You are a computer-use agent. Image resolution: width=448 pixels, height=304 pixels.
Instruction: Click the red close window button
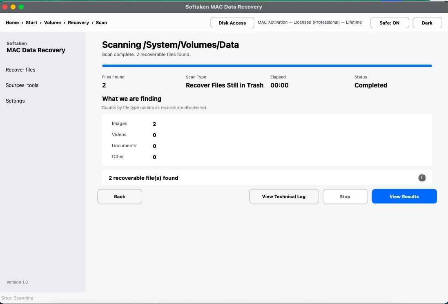tap(5, 7)
